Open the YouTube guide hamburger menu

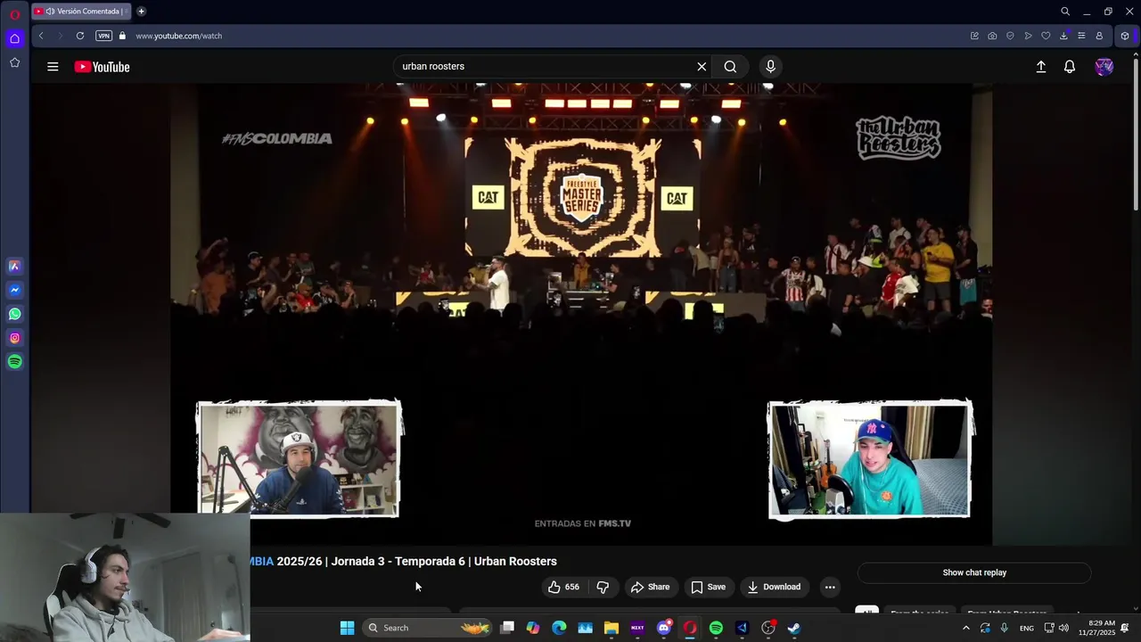pyautogui.click(x=53, y=67)
